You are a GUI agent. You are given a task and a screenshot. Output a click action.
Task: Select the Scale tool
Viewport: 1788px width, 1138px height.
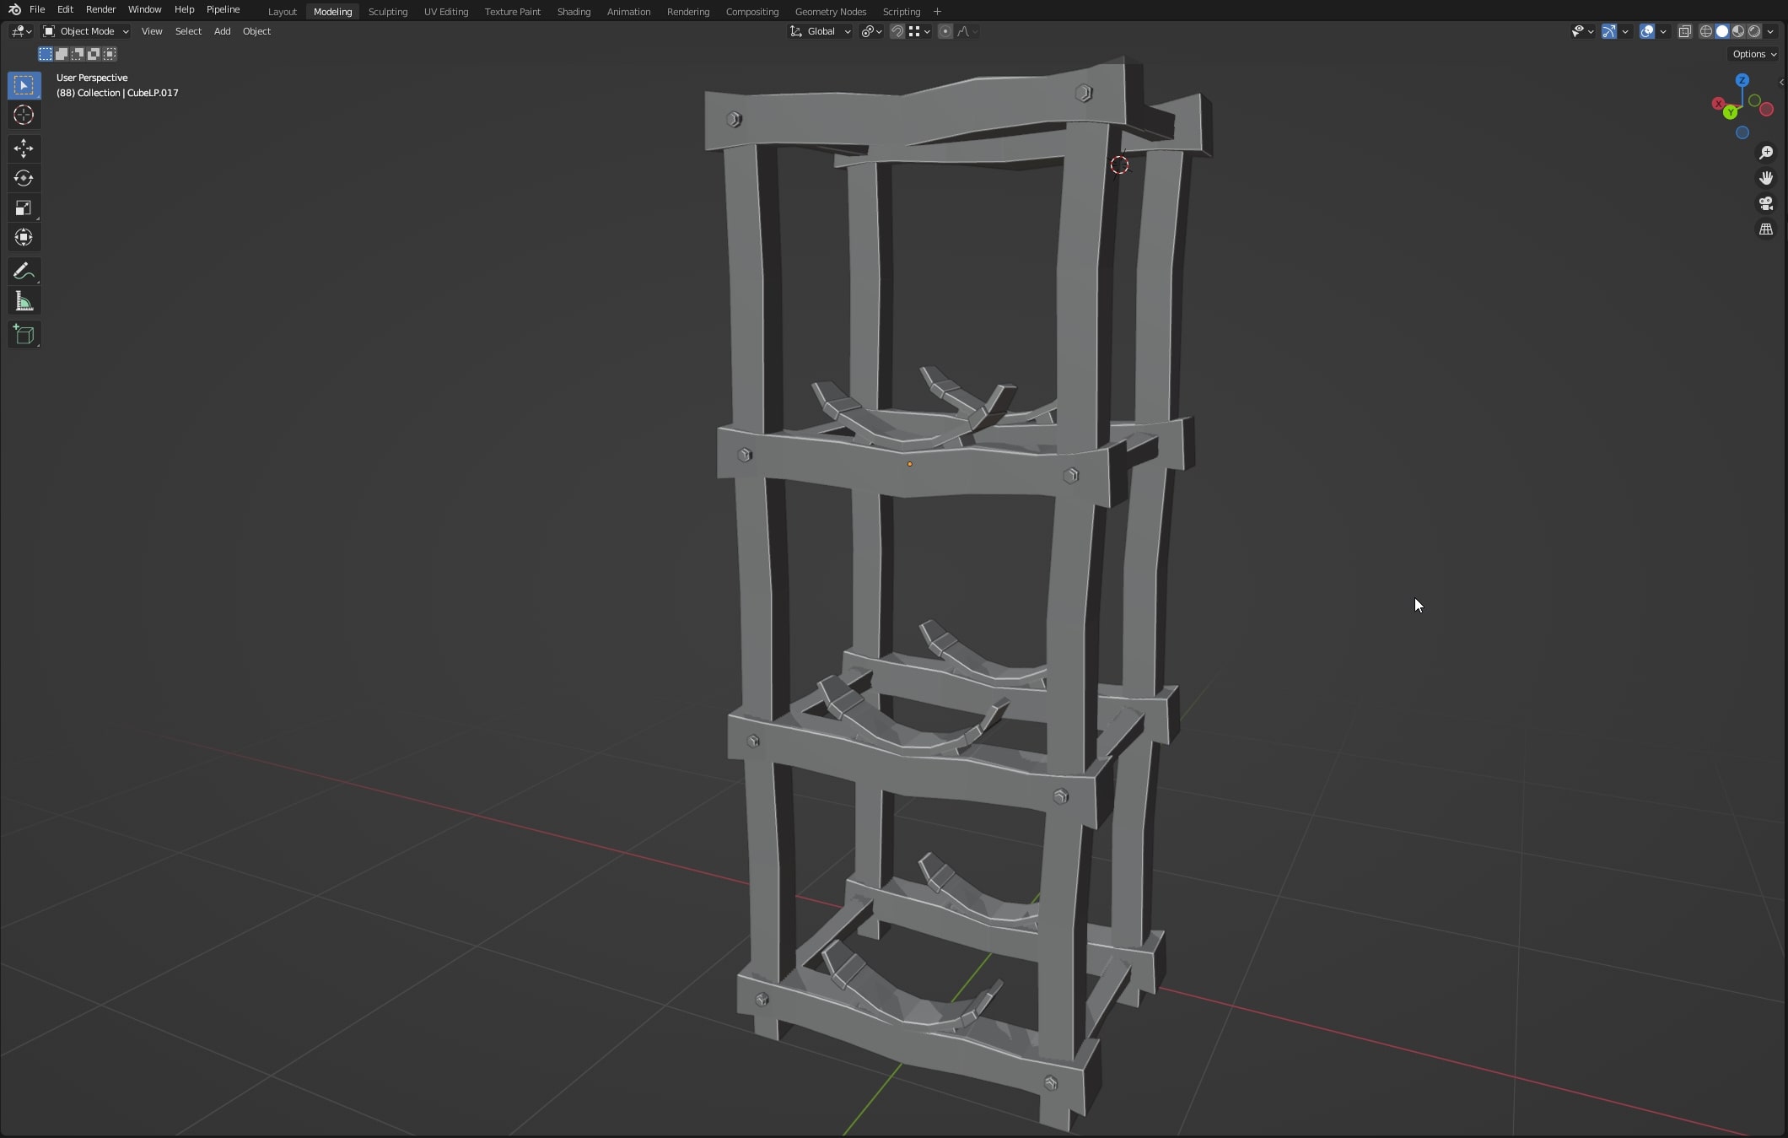click(24, 208)
